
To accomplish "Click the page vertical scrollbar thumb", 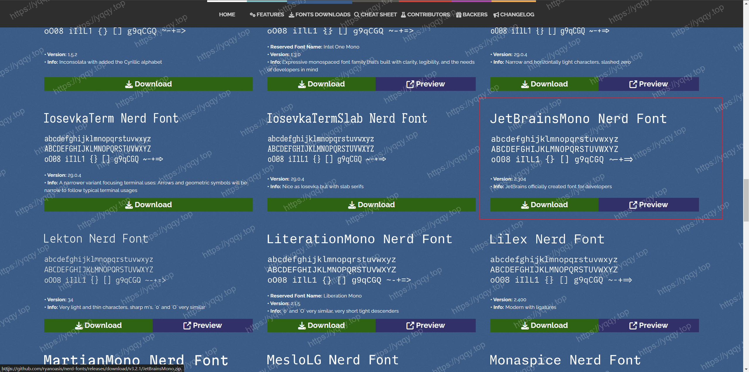I will click(746, 200).
